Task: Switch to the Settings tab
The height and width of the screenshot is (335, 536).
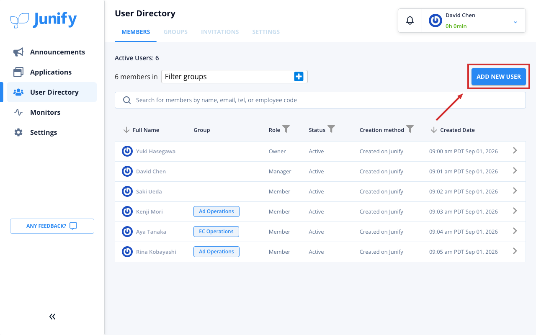Action: (266, 32)
